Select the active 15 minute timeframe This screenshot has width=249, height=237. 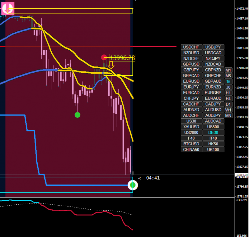coord(228,82)
